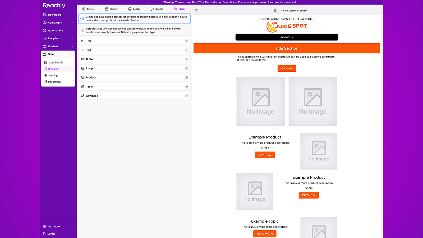423x238 pixels.
Task: Click the Click Me! button
Action: (287, 68)
